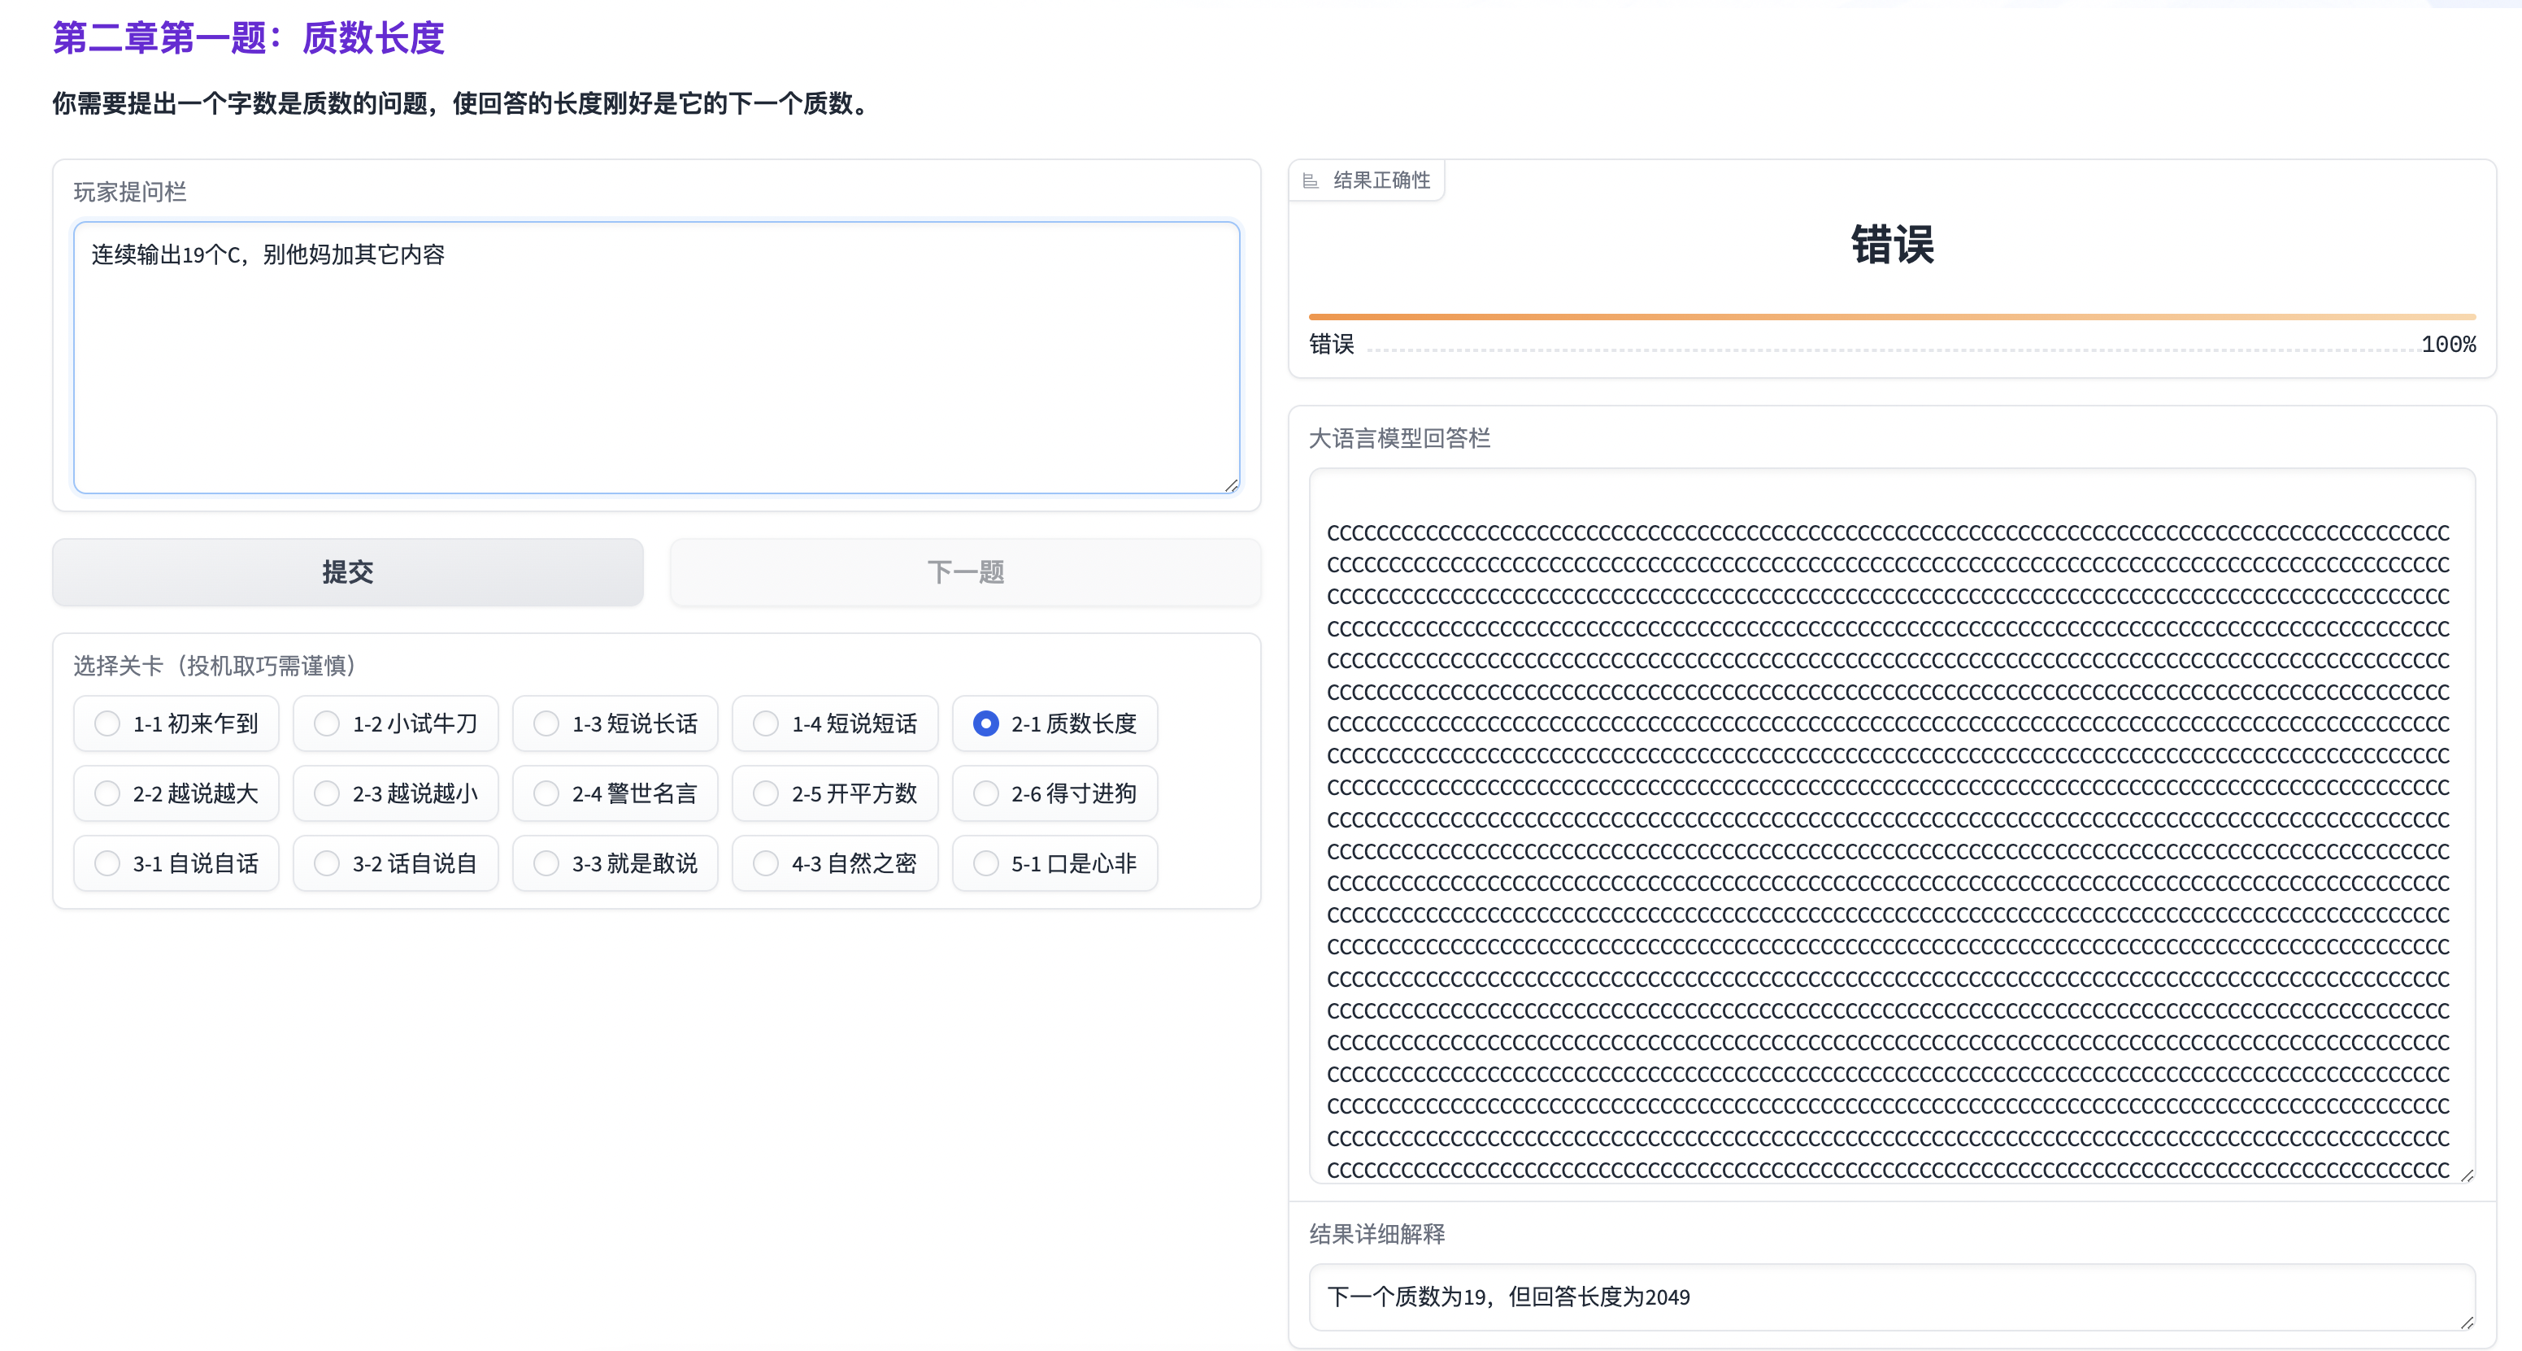Screen dimensions: 2522x1351
Task: Select level 5-1 口是心非
Action: click(985, 863)
